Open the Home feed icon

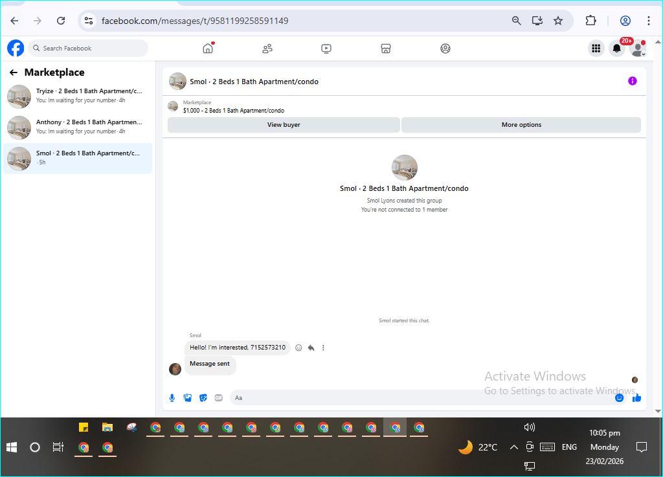coord(208,49)
